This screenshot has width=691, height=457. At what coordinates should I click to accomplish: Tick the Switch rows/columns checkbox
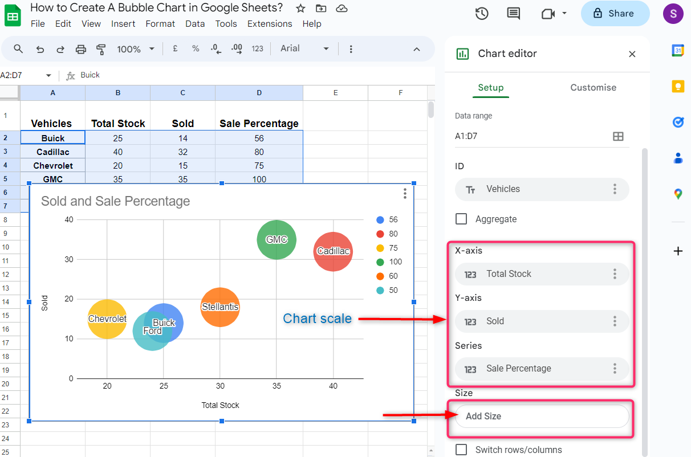(x=462, y=450)
